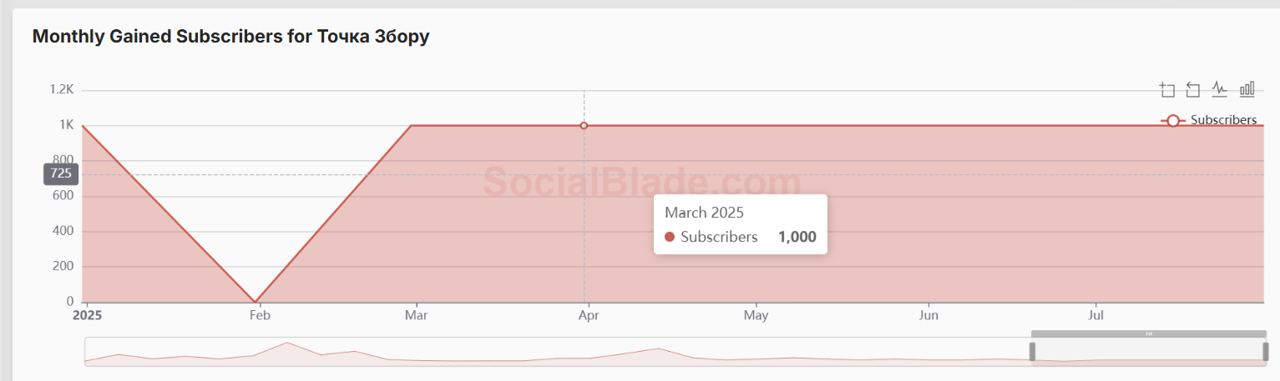1280x381 pixels.
Task: Click the zoom reset icon
Action: pyautogui.click(x=1193, y=89)
